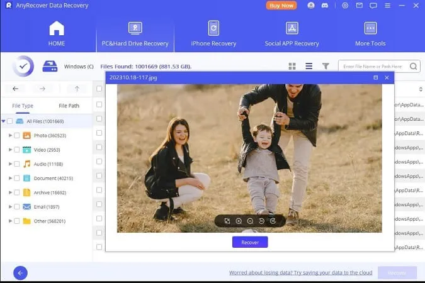Expand the Document (40215) tree node
This screenshot has height=283, width=425.
[10, 178]
